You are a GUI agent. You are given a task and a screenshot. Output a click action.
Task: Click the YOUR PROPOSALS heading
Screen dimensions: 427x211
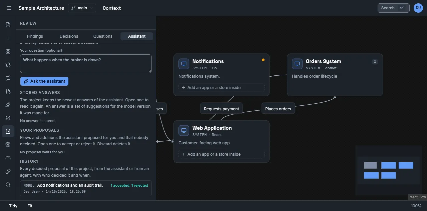(40, 130)
